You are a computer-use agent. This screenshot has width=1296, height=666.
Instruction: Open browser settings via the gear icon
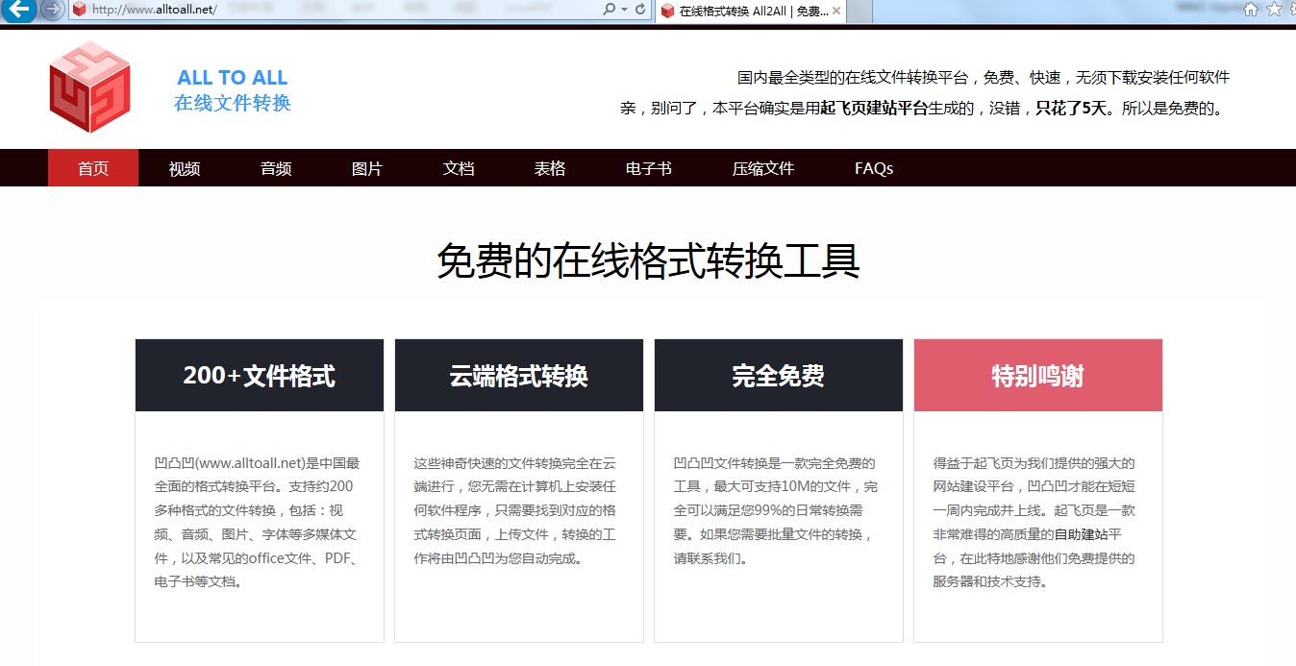pos(1293,9)
